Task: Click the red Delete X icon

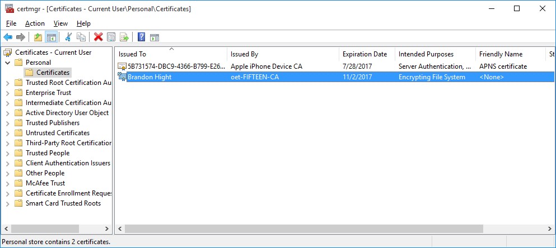Action: tap(98, 37)
